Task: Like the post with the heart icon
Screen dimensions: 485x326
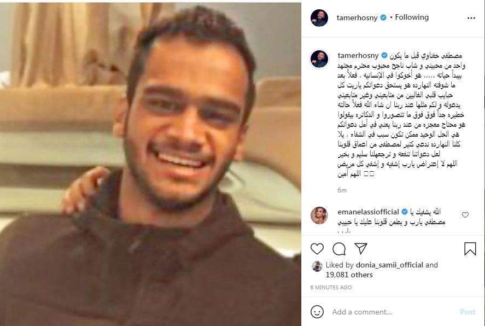Action: (317, 249)
